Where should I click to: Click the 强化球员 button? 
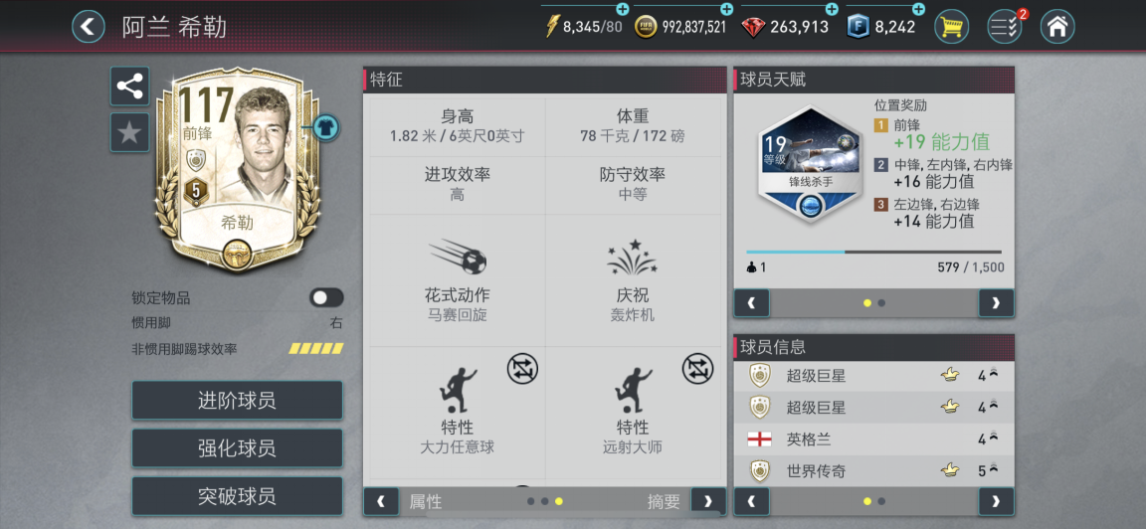coord(237,447)
